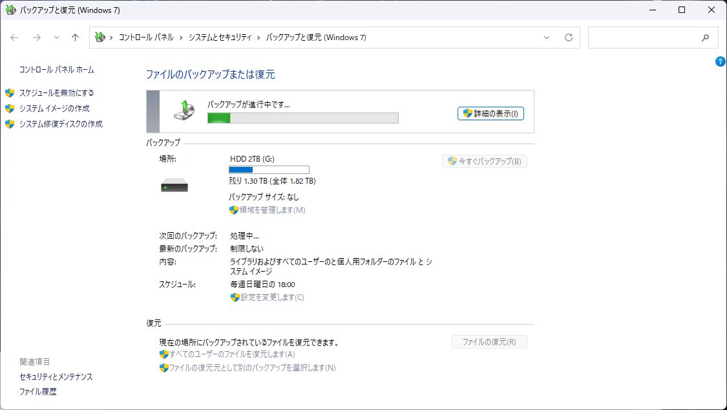727x410 pixels.
Task: Open the recent pages dropdown next to forward arrow
Action: 56,38
